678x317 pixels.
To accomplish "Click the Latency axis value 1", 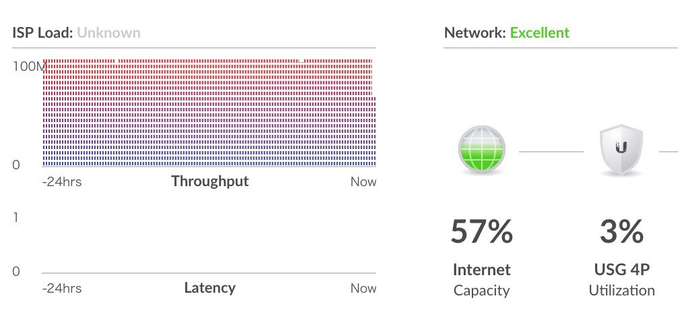I will point(16,218).
